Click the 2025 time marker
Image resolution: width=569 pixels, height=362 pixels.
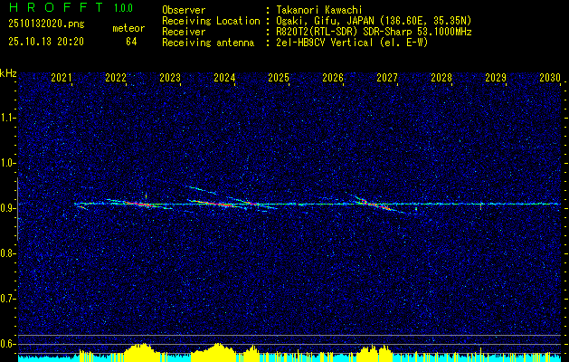tap(279, 78)
